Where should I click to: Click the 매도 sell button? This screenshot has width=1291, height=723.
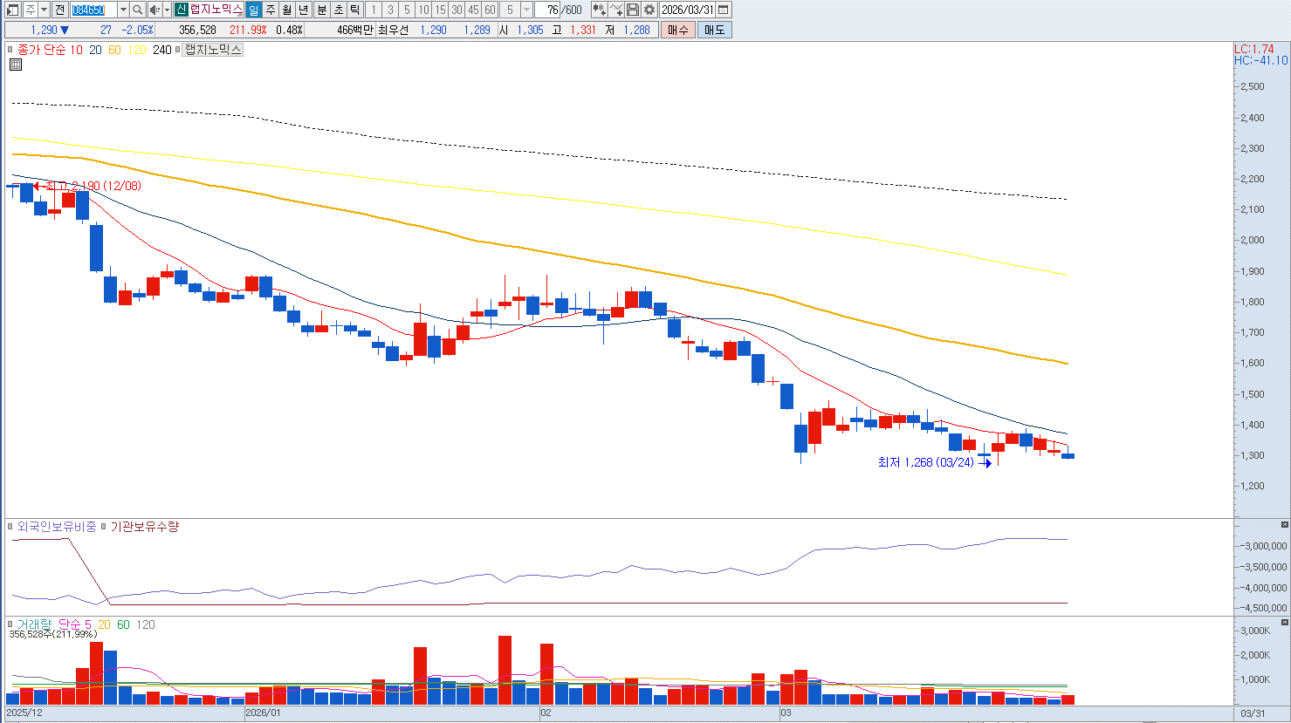714,30
